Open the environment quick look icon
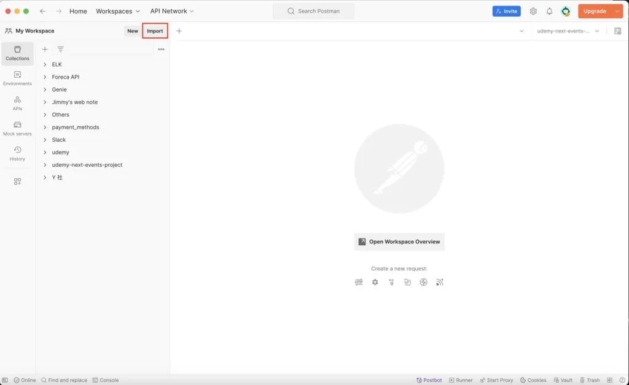 pyautogui.click(x=618, y=31)
